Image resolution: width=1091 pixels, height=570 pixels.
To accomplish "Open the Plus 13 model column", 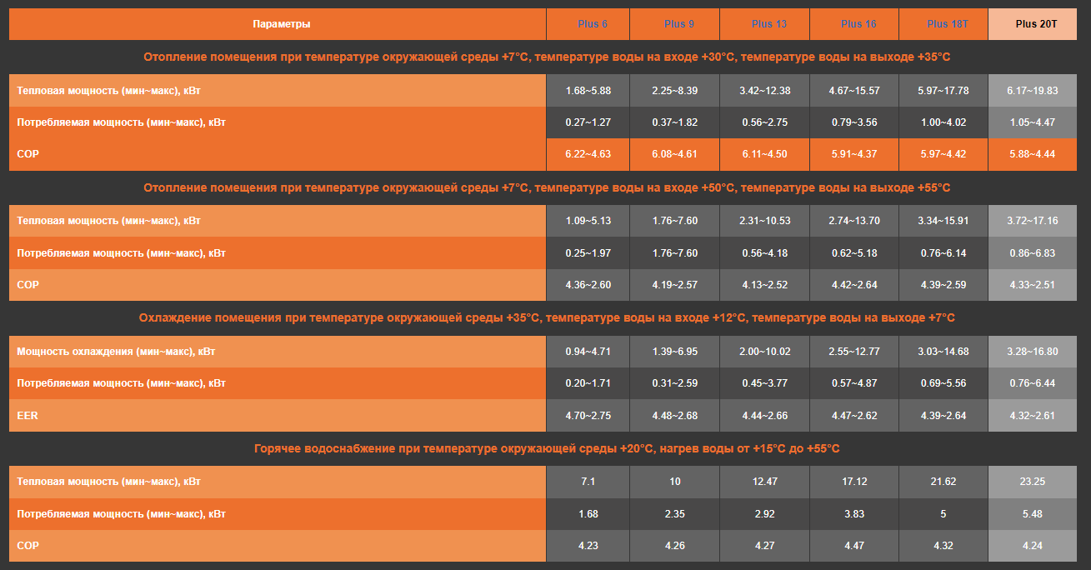I will click(x=768, y=24).
